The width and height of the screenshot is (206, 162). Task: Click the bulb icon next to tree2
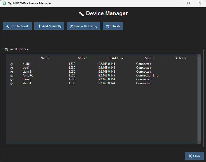point(12,80)
